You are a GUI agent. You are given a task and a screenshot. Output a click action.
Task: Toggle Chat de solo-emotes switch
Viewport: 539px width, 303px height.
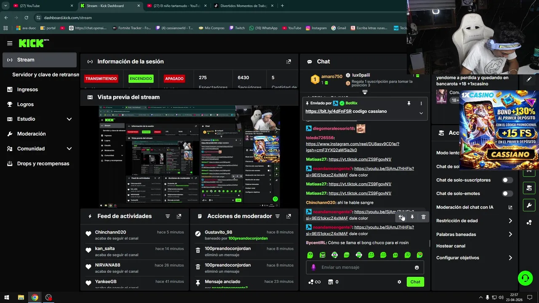tap(507, 194)
